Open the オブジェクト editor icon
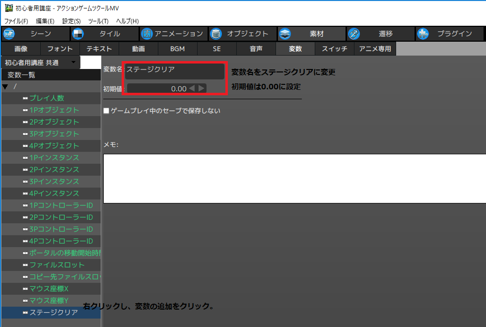 (x=215, y=34)
